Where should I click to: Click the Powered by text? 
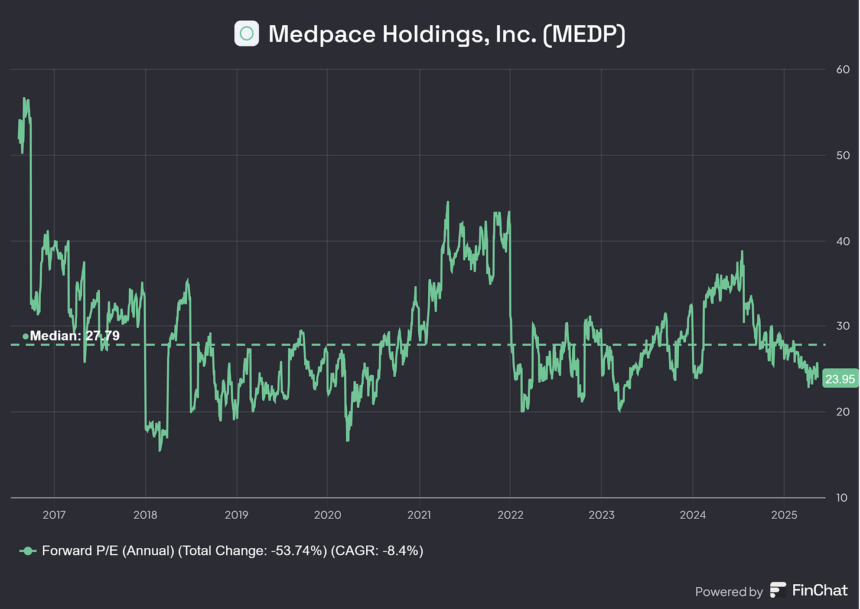click(729, 592)
